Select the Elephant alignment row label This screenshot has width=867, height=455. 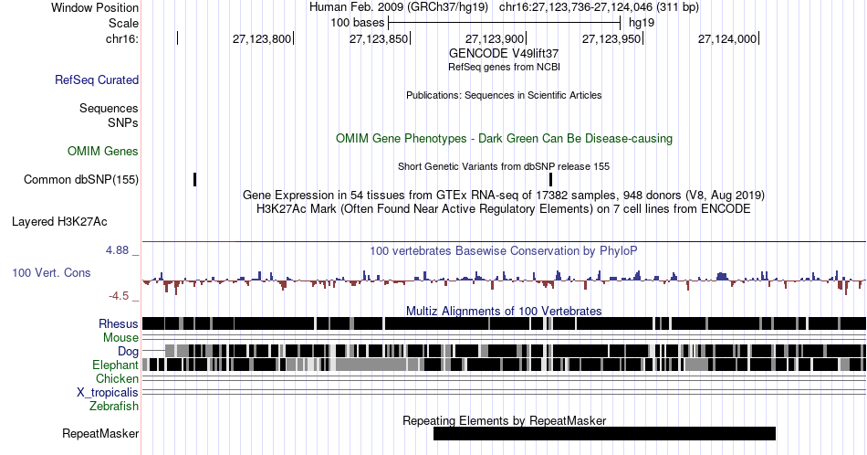(x=115, y=365)
